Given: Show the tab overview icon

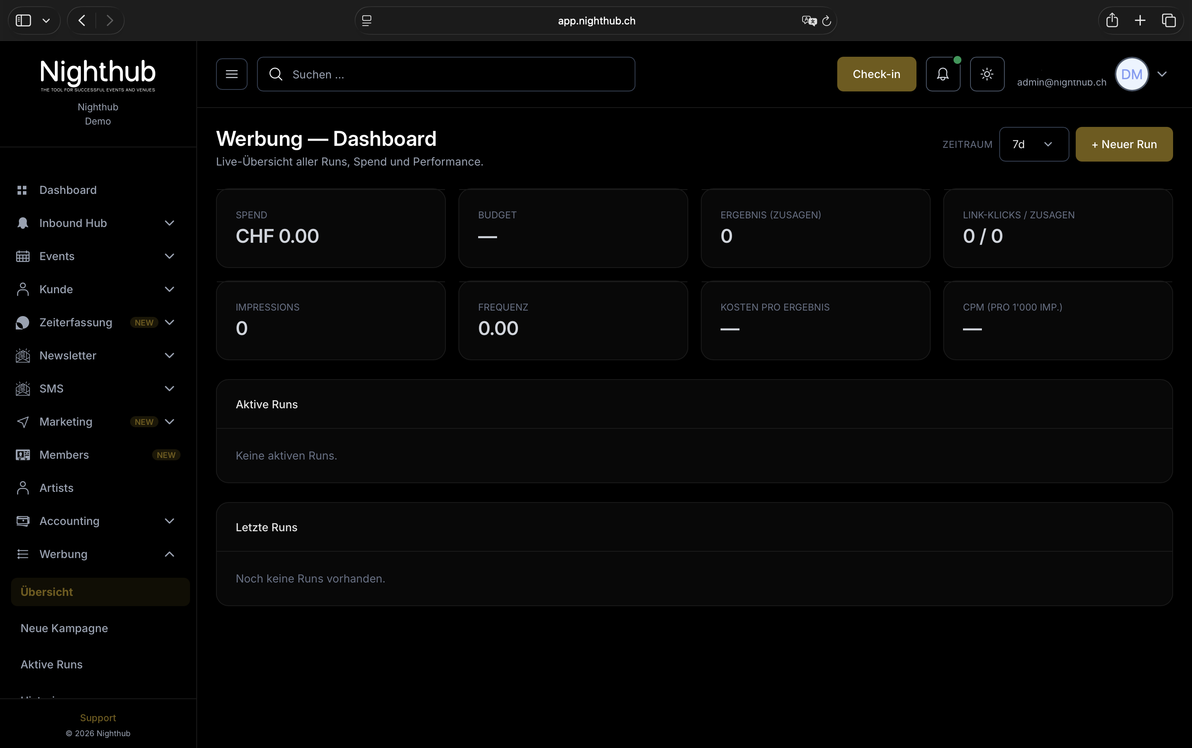Looking at the screenshot, I should tap(1169, 20).
